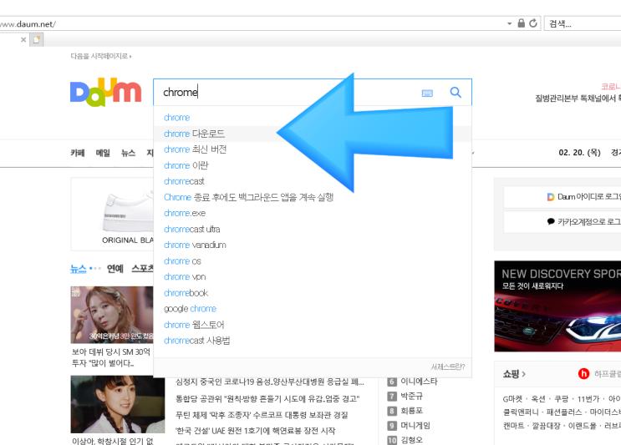This screenshot has width=621, height=445.
Task: Select the 'chromecast ultra' suggestion
Action: (313, 229)
